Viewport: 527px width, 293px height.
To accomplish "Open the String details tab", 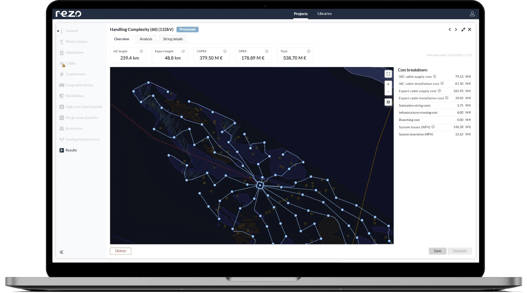I will tap(173, 39).
